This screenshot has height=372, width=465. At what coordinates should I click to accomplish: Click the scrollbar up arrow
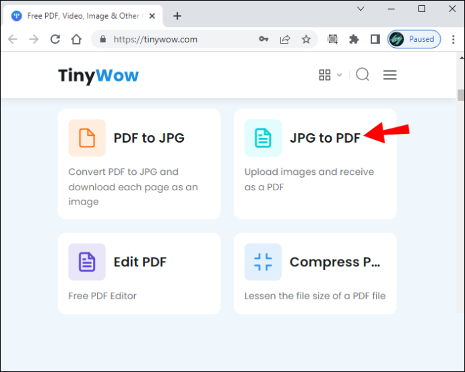pos(461,57)
